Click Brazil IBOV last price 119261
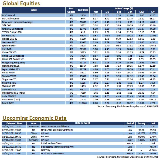This screenshot has height=160, width=160. (83, 103)
